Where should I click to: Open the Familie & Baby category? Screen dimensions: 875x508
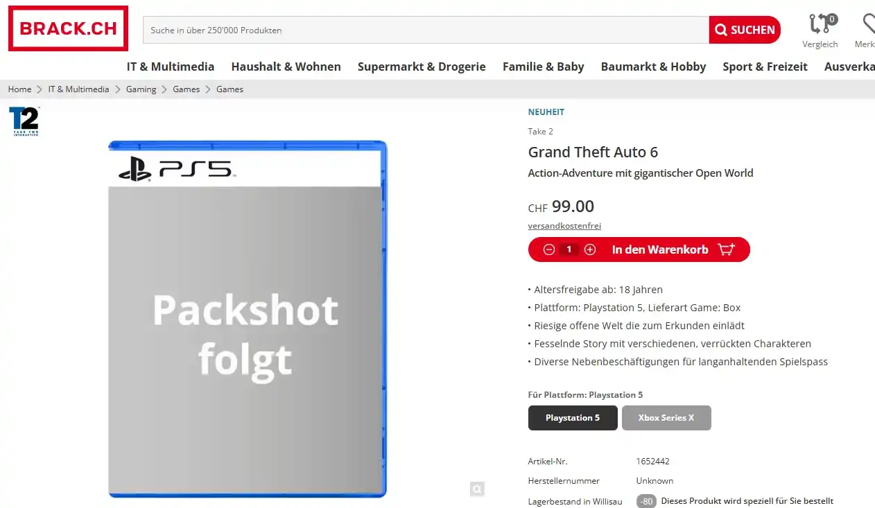[544, 67]
